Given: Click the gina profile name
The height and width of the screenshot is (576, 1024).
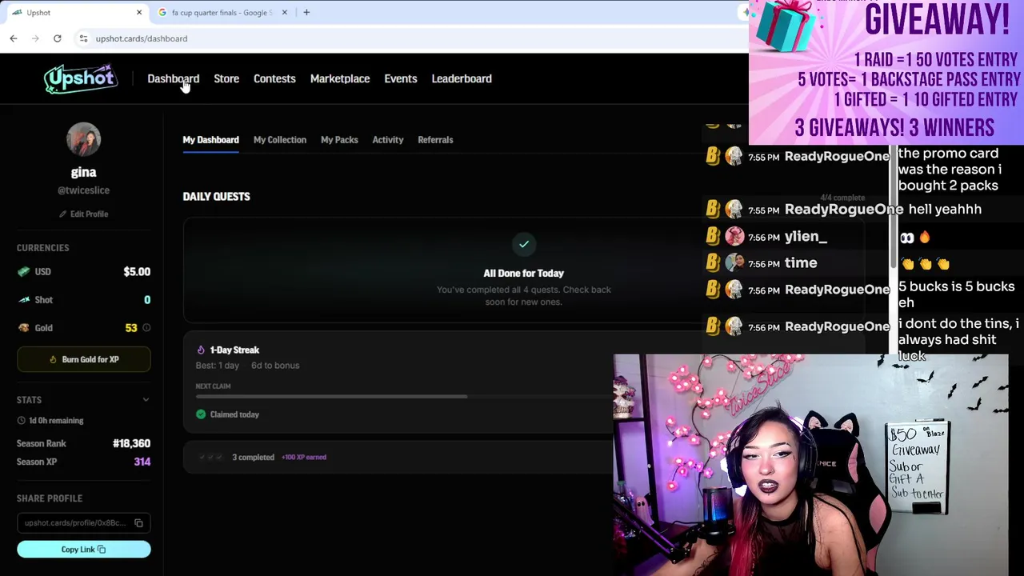Looking at the screenshot, I should [83, 172].
